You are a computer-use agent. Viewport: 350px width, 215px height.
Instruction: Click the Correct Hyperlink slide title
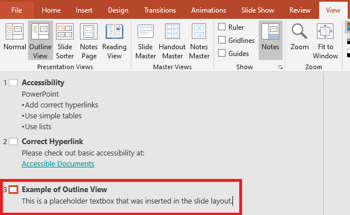click(52, 141)
